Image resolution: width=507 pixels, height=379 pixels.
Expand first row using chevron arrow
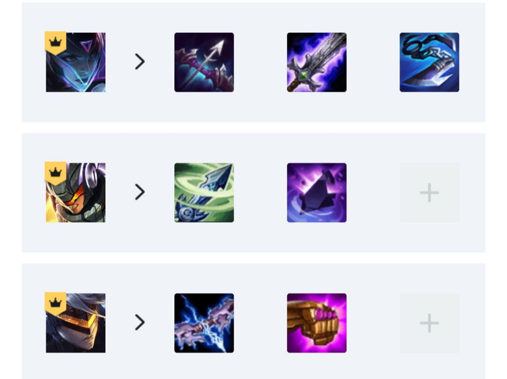pyautogui.click(x=140, y=62)
